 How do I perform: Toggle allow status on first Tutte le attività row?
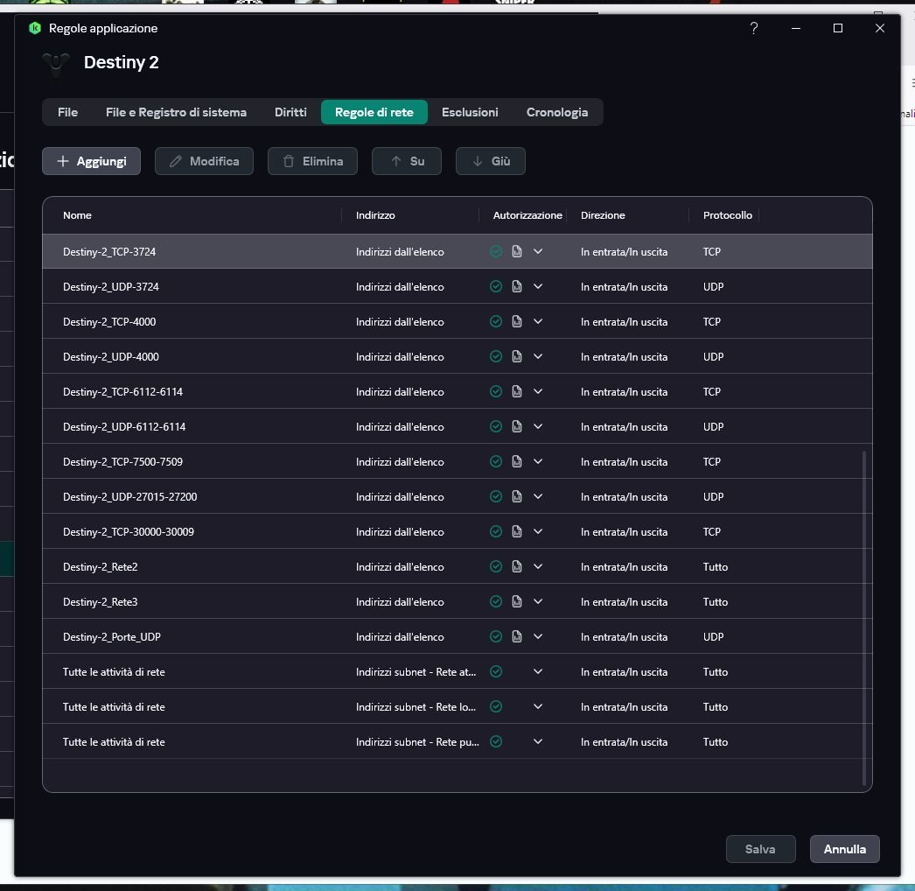pos(496,671)
